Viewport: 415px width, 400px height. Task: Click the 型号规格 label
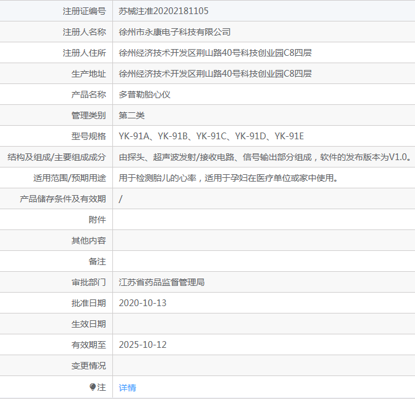[88, 136]
